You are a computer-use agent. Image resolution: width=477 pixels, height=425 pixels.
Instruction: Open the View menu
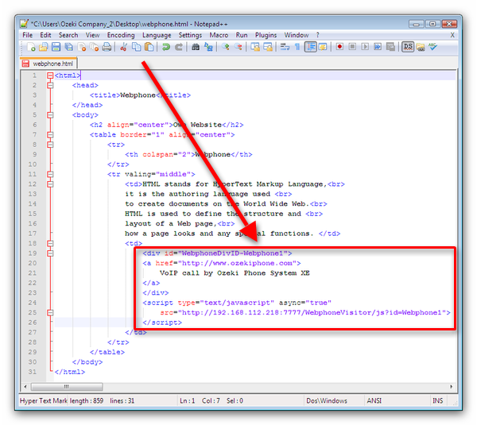(92, 35)
